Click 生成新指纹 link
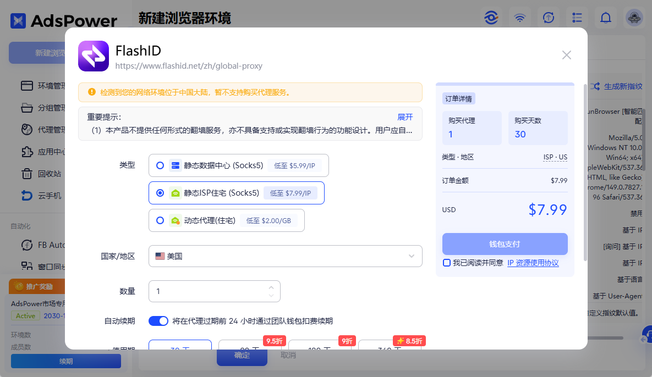Image resolution: width=652 pixels, height=377 pixels. 623,86
